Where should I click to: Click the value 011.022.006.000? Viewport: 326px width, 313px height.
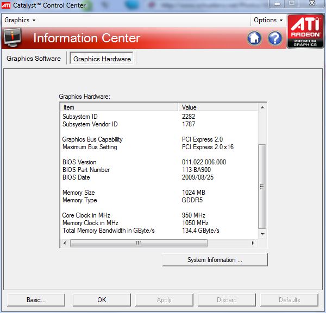204,162
